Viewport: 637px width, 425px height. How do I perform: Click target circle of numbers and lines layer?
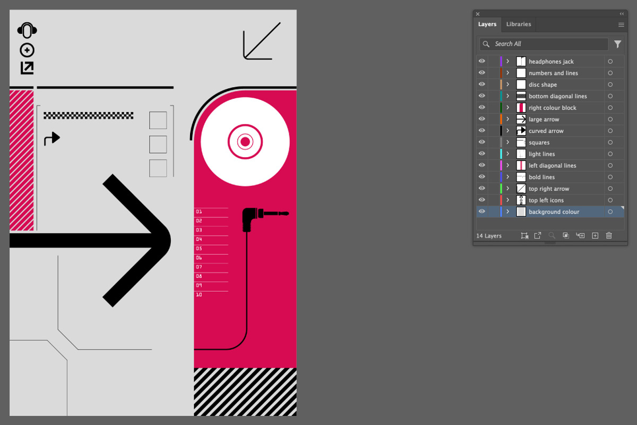(x=610, y=73)
